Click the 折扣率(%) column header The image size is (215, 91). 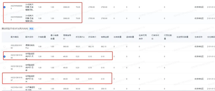(80, 37)
